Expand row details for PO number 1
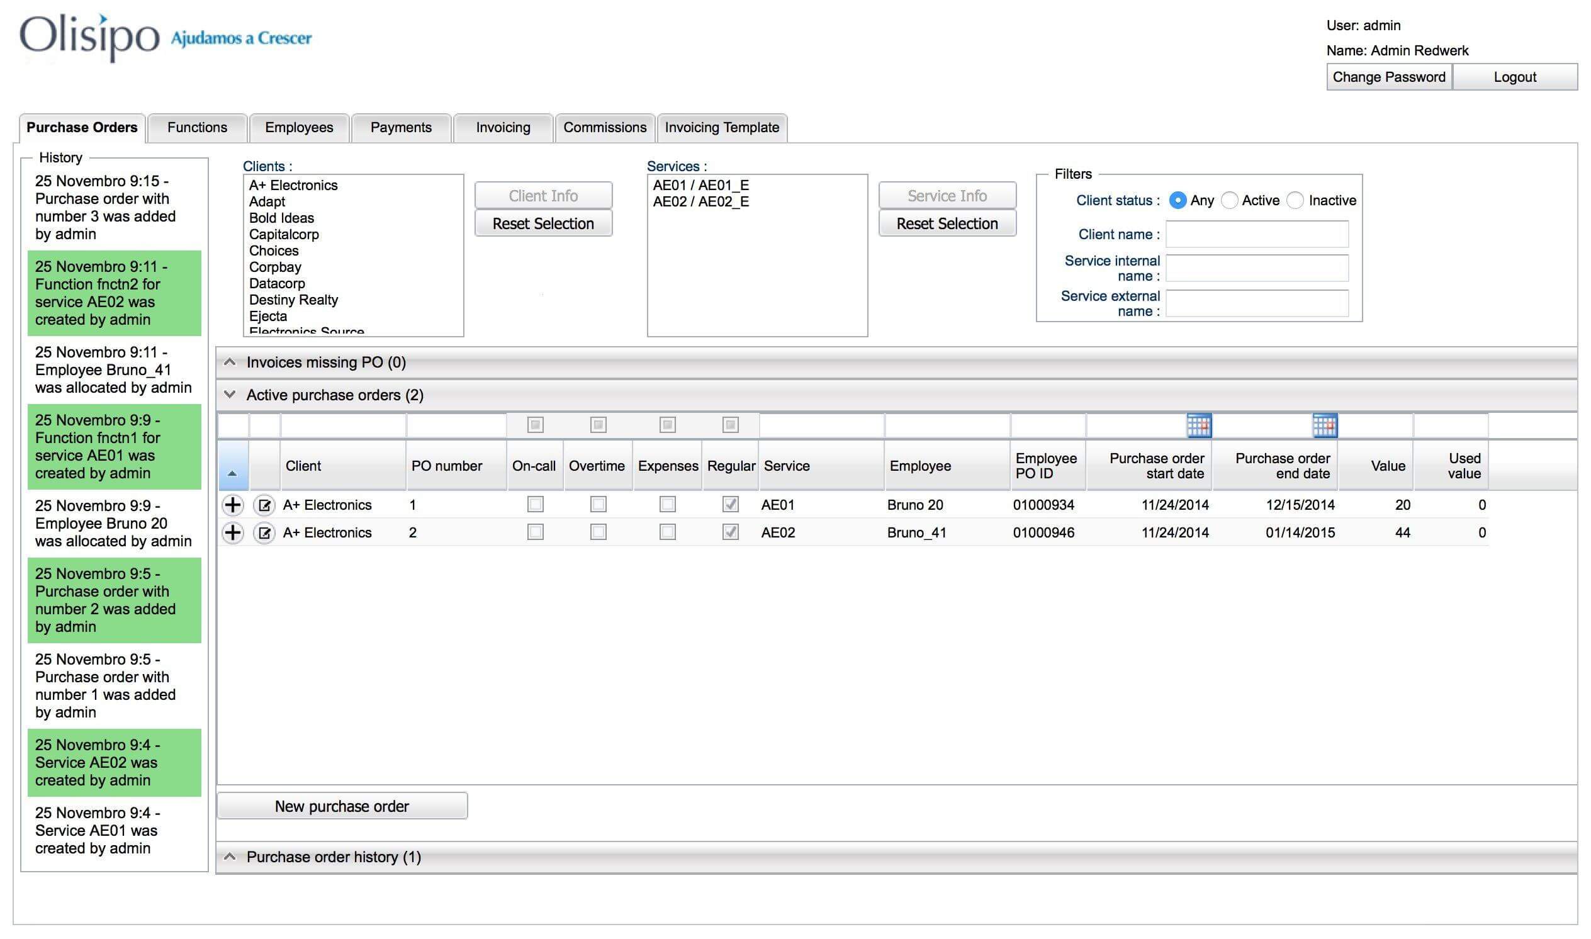1591x939 pixels. [x=233, y=505]
